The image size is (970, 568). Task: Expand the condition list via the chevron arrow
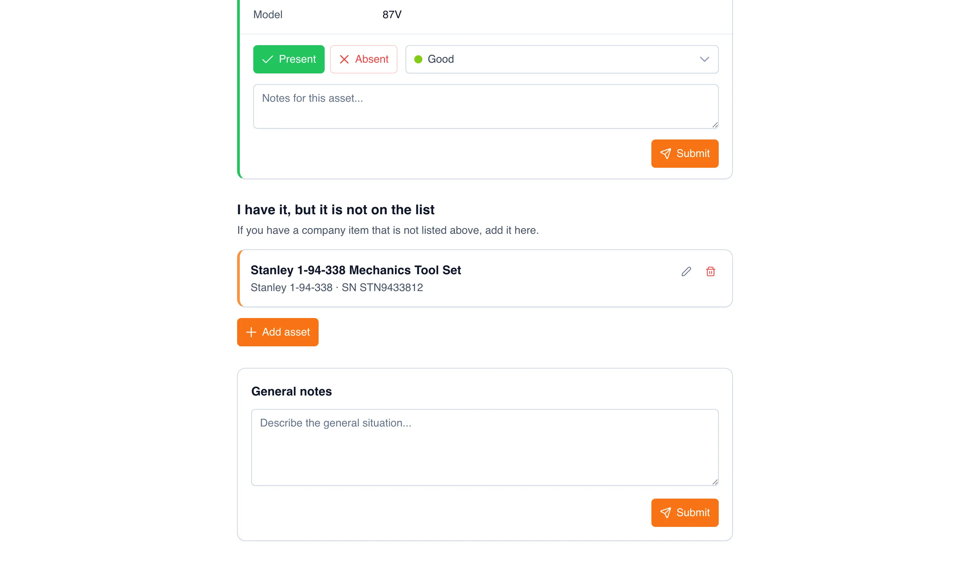click(704, 59)
